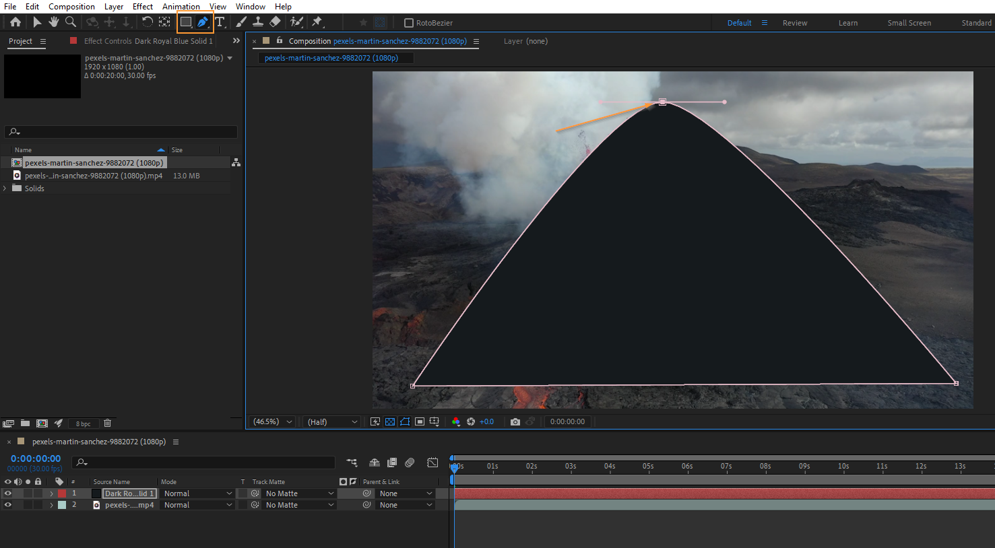Open the magnification ratio dropdown (46.5%)
Screen dimensions: 995x548
(x=273, y=422)
